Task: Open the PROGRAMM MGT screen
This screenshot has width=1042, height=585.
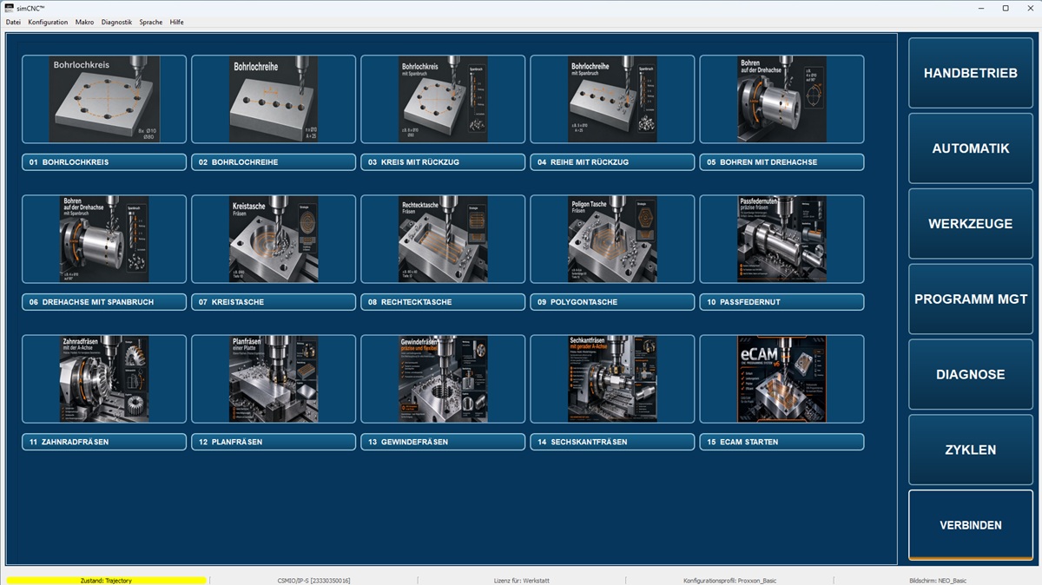Action: pos(971,299)
